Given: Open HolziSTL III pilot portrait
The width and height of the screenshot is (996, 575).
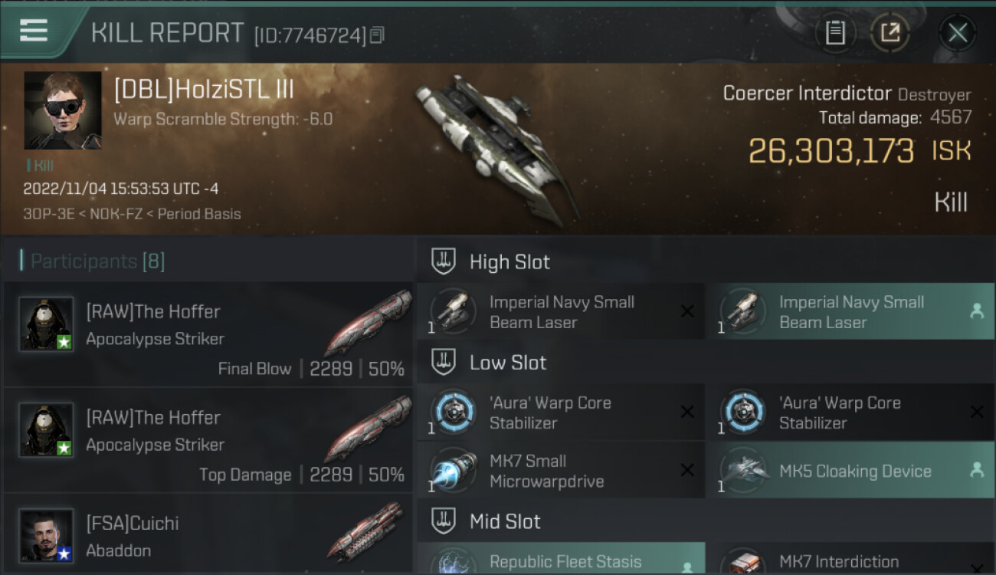Looking at the screenshot, I should [63, 110].
